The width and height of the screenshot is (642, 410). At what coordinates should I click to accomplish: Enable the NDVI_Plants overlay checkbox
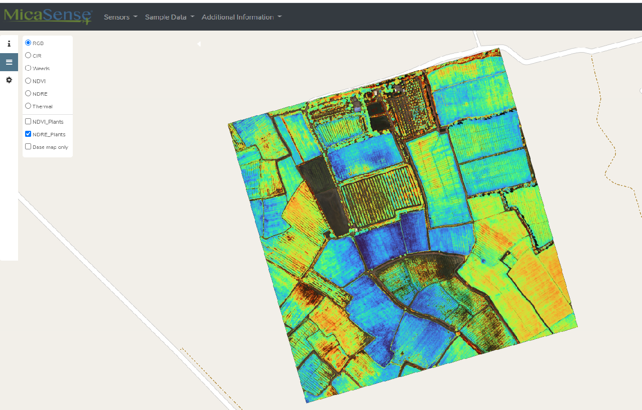click(x=28, y=122)
